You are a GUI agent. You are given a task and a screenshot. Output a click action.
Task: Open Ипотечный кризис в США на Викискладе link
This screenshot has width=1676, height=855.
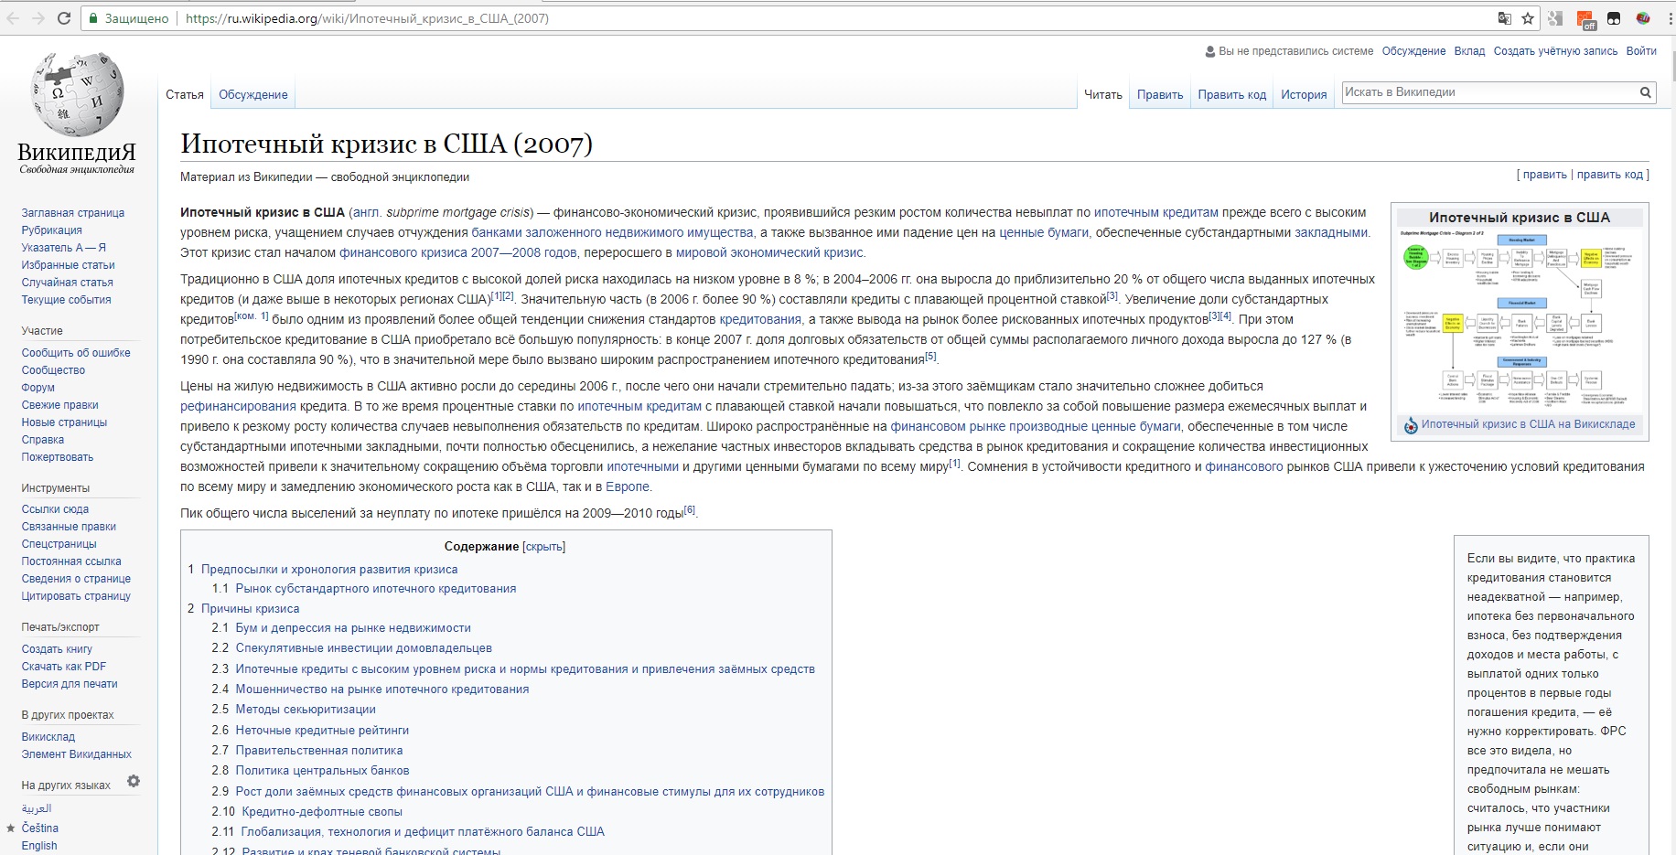click(1528, 424)
